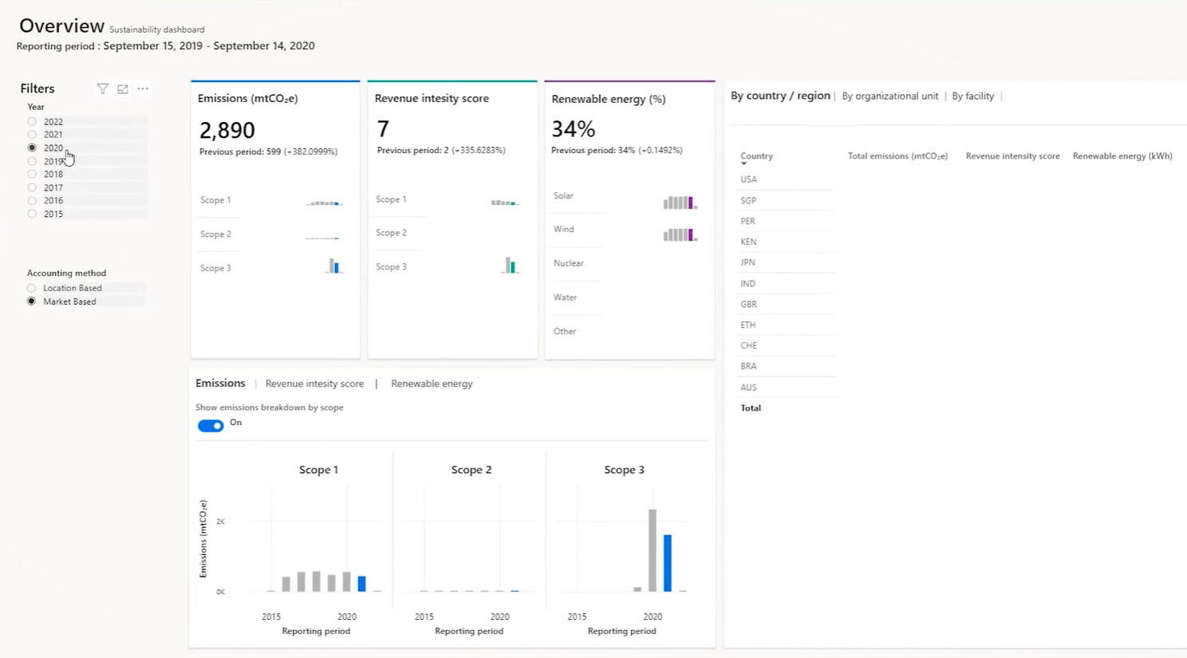Choose Location Based accounting method

[x=32, y=288]
